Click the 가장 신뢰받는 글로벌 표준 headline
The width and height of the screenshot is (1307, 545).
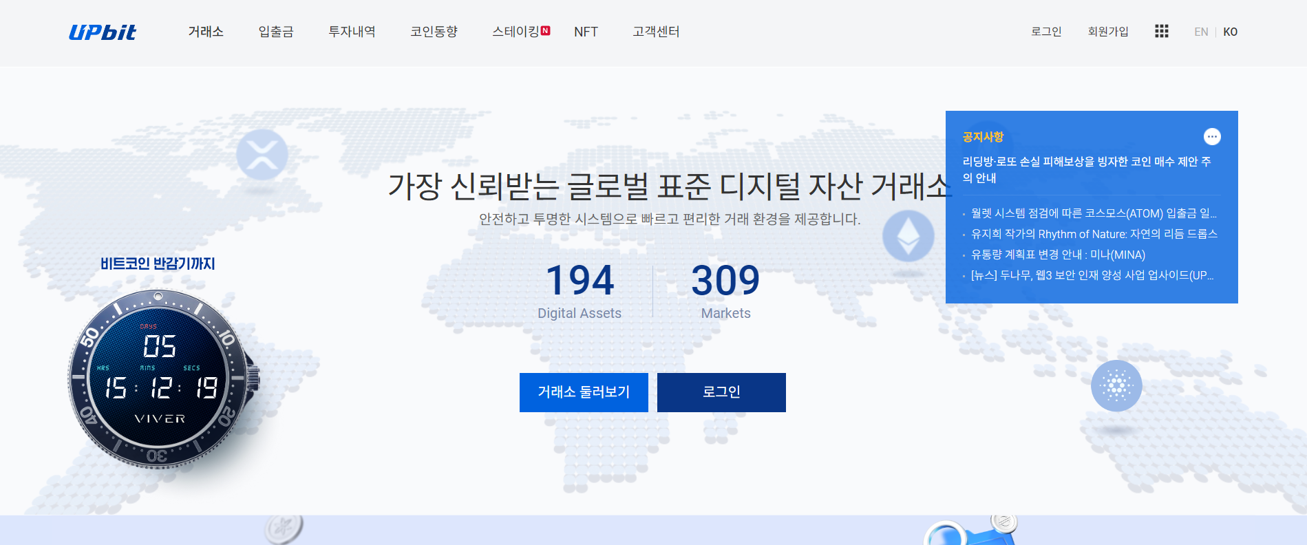pyautogui.click(x=670, y=186)
